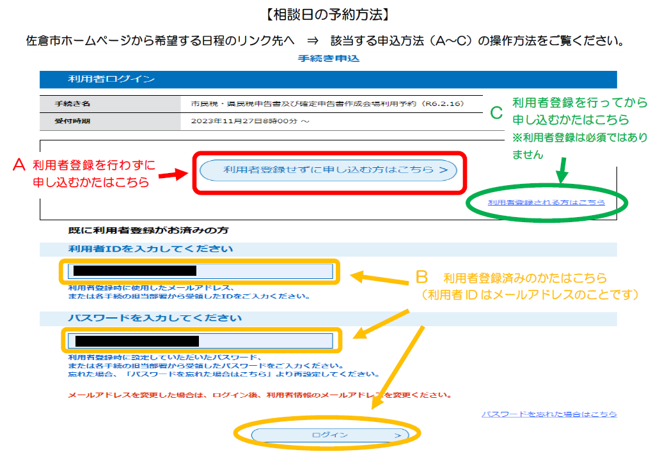Click yellow arrow pointing at the login button

pyautogui.click(x=398, y=365)
